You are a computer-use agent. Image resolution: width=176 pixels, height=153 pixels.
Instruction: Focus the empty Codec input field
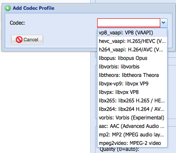point(129,23)
